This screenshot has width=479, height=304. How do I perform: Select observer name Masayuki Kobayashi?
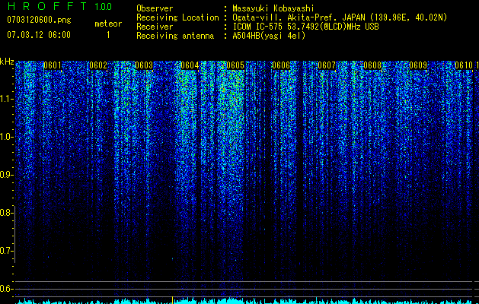tap(273, 8)
